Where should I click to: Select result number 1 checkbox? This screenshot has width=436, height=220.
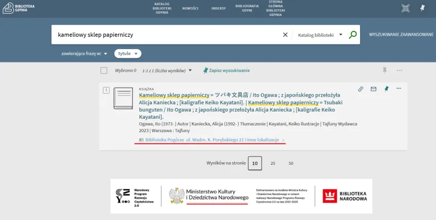(x=106, y=91)
